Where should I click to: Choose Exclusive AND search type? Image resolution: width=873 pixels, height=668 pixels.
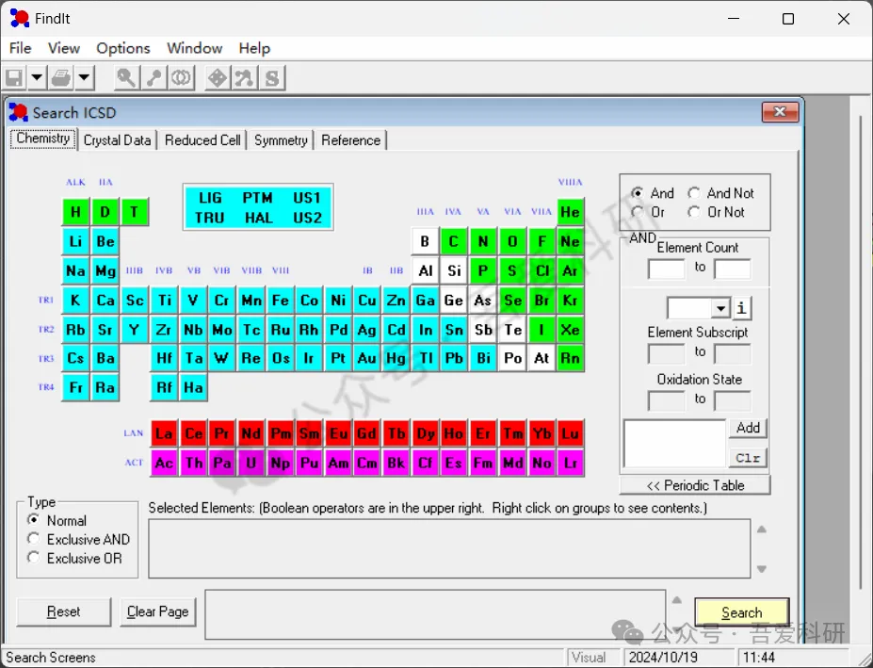coord(33,539)
